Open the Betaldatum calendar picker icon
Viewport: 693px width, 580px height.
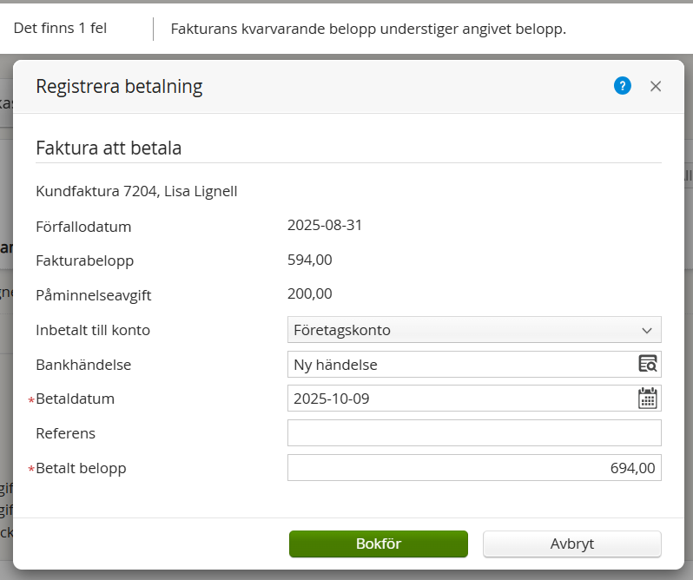coord(648,399)
